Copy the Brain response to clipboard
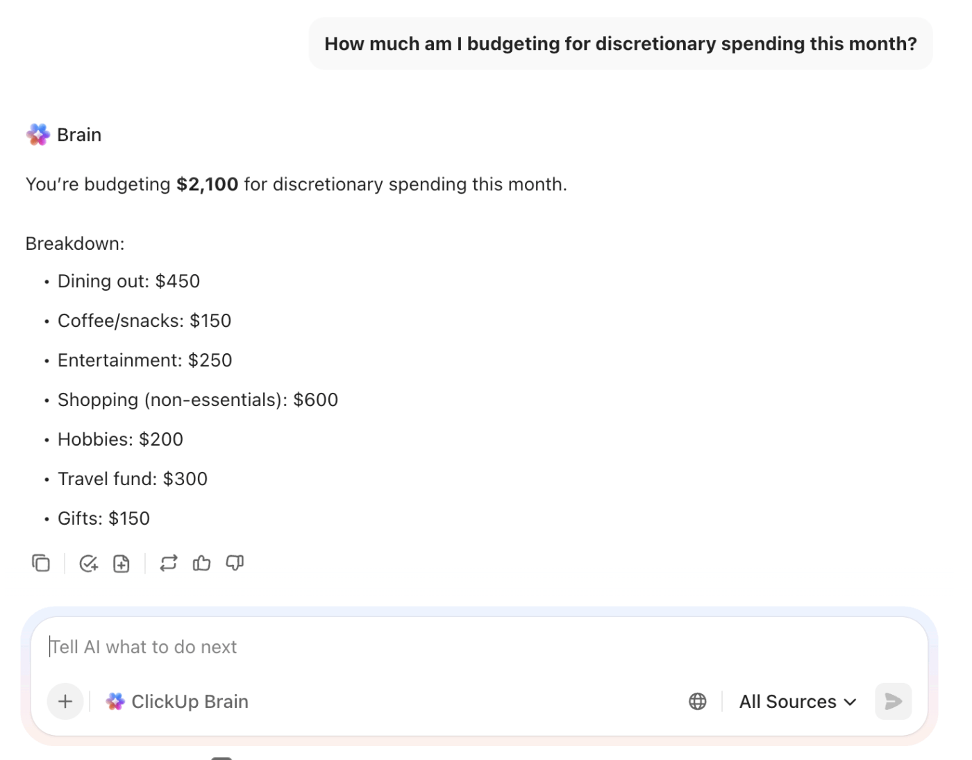Screen dimensions: 972x760 tap(41, 563)
